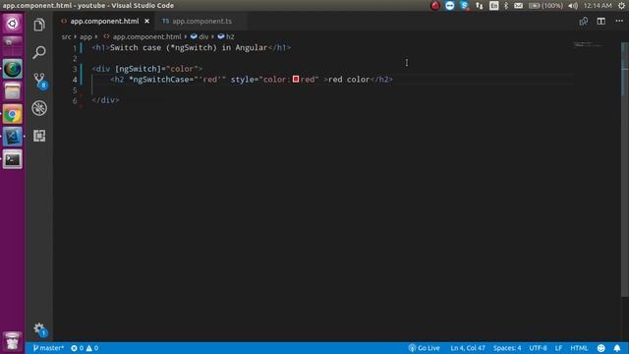Open the Search view
The height and width of the screenshot is (354, 629).
[39, 52]
